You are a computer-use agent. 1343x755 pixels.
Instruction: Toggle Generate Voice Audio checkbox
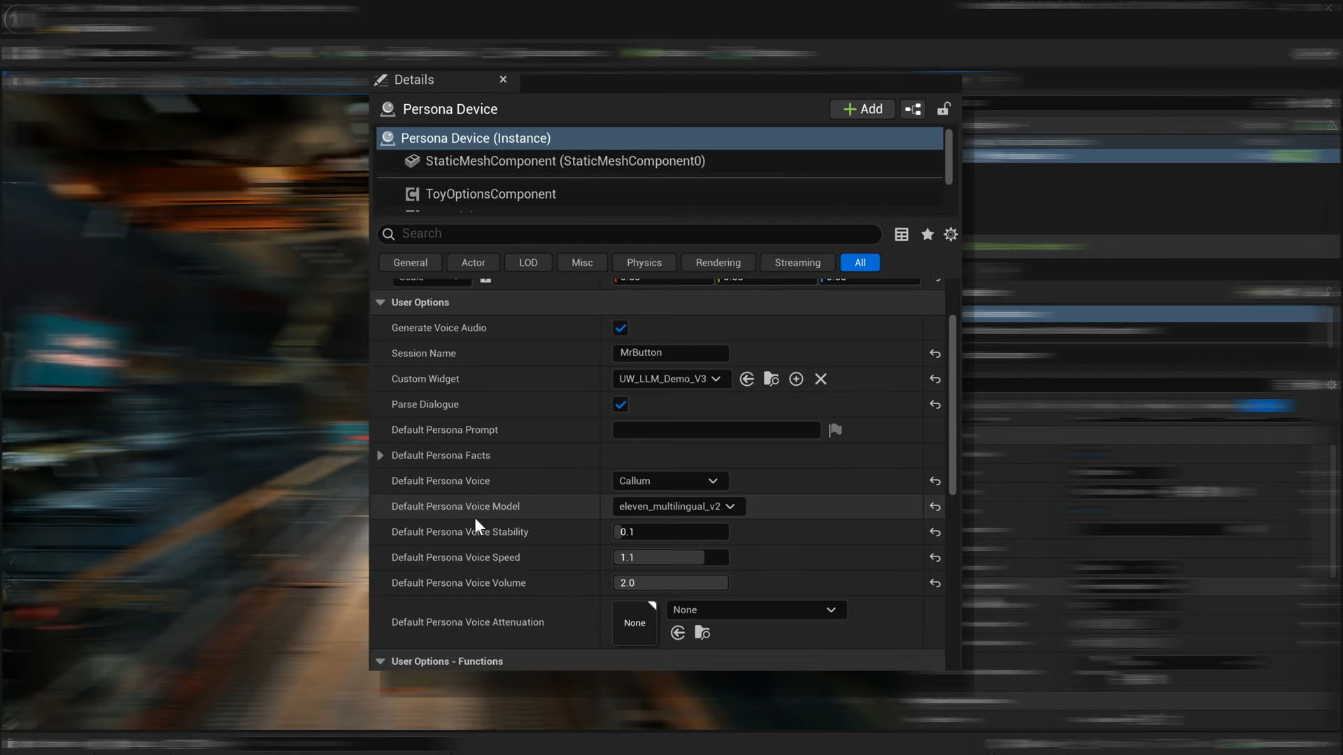[x=620, y=328]
